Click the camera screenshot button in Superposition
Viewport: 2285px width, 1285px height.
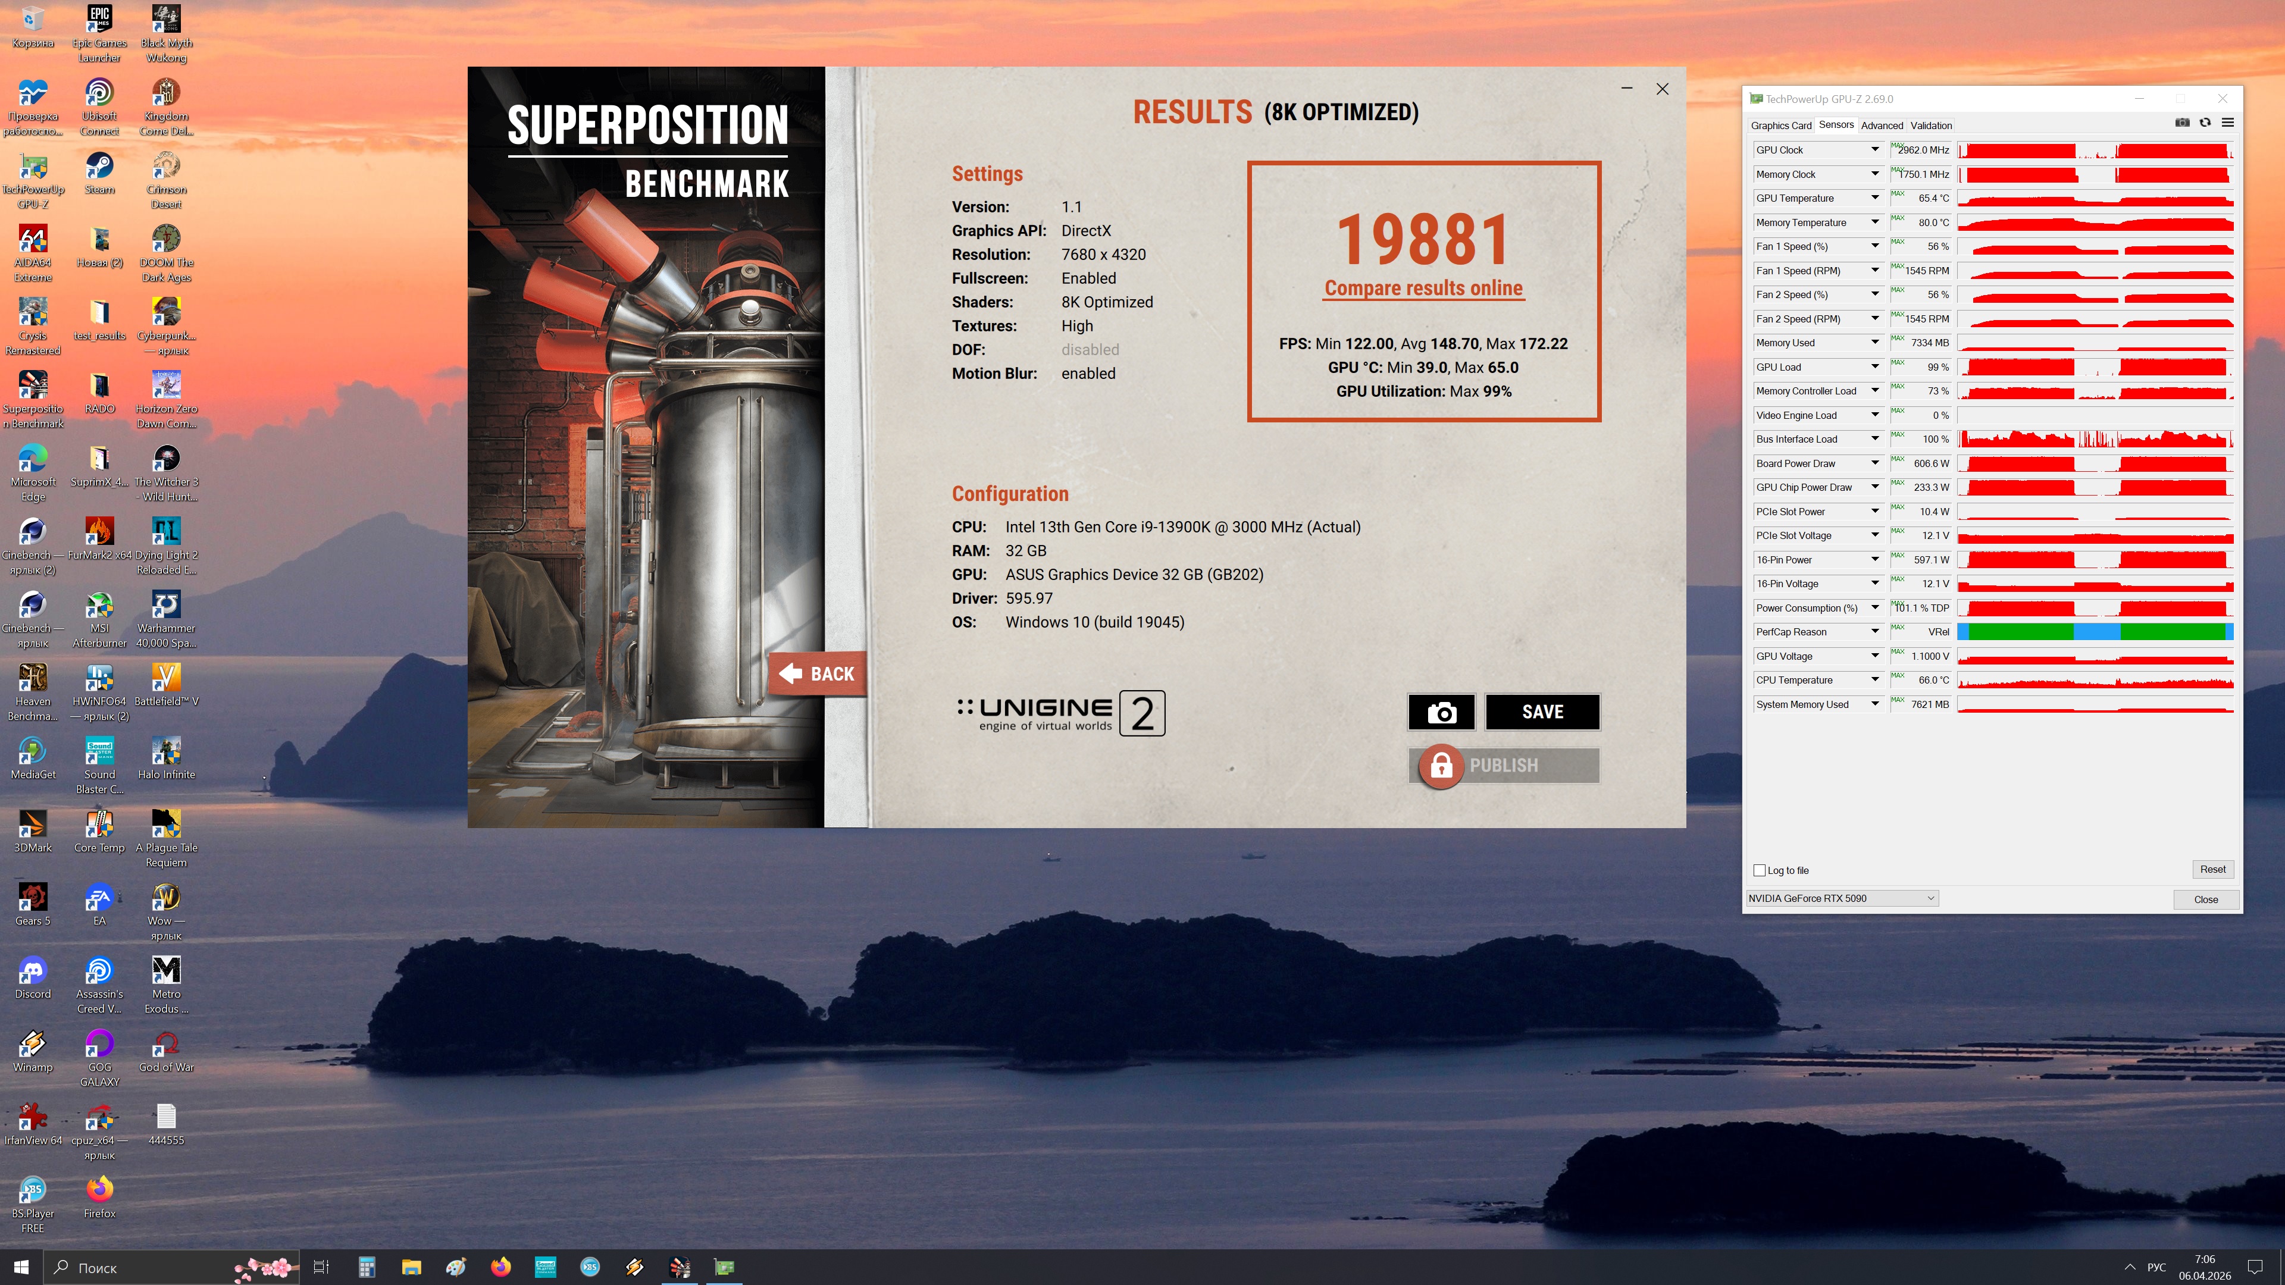point(1441,712)
